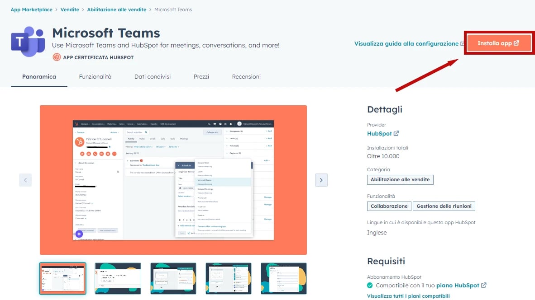535x300 pixels.
Task: Select the second screenshot thumbnail
Action: click(x=118, y=278)
